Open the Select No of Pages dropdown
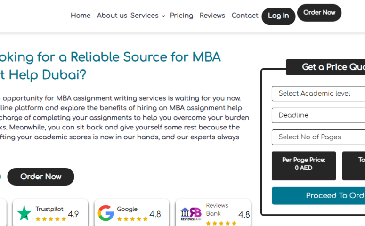This screenshot has height=226, width=365. (318, 137)
